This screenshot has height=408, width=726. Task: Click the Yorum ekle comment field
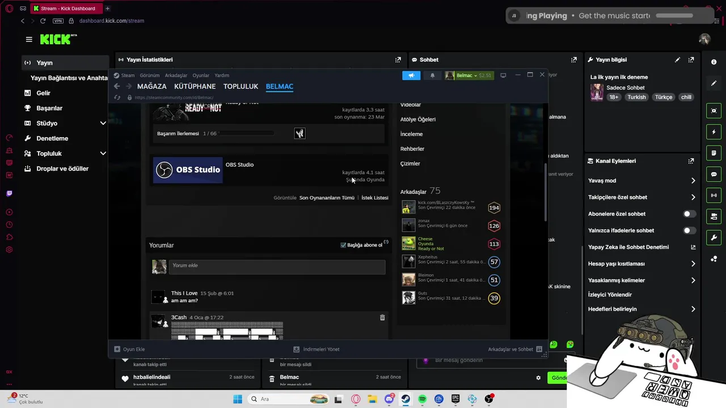tap(277, 266)
